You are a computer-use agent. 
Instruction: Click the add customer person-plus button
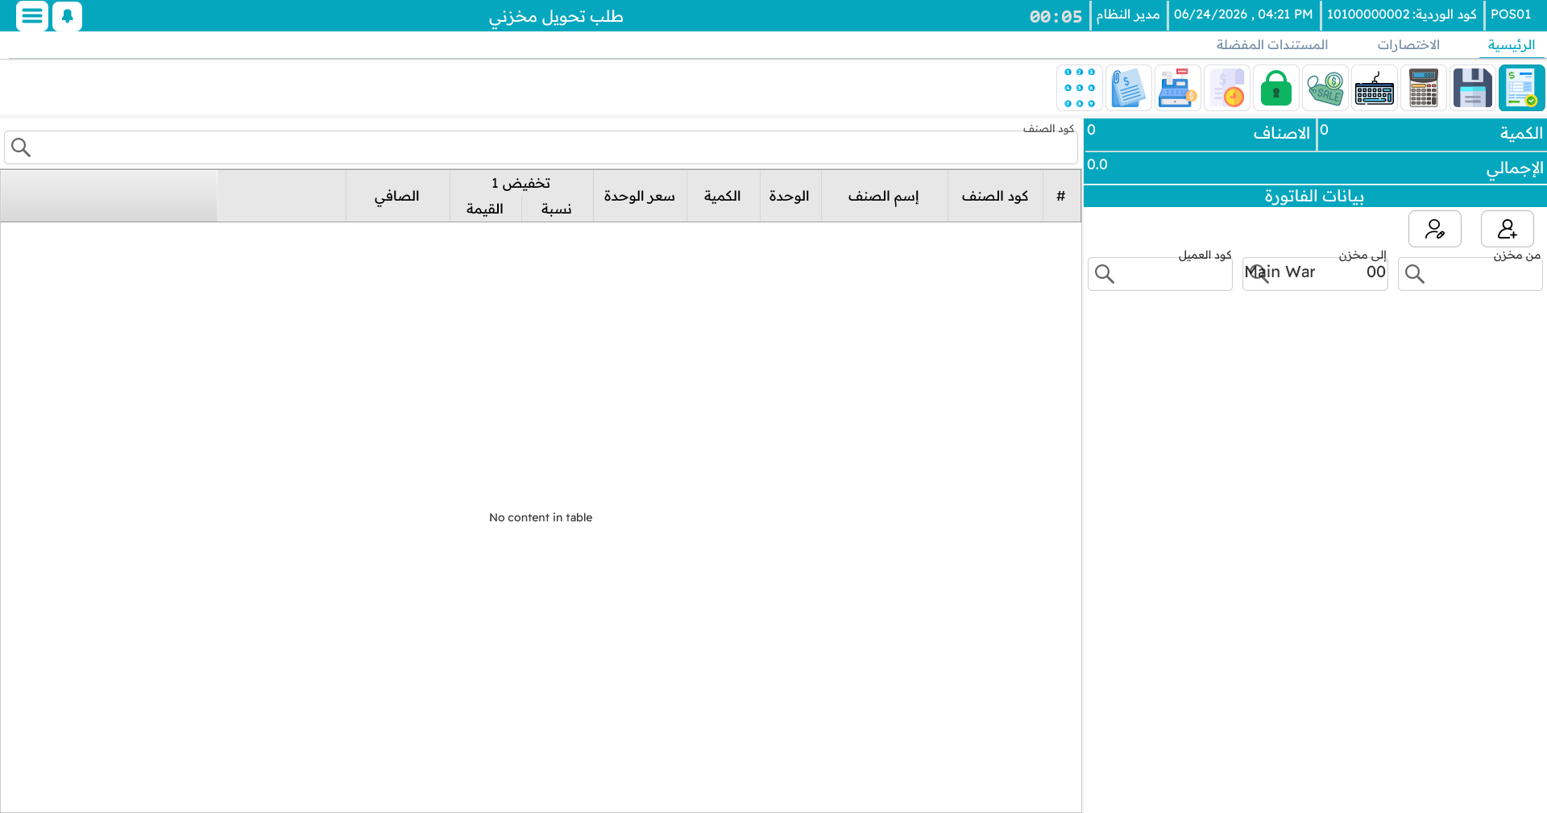click(1507, 230)
